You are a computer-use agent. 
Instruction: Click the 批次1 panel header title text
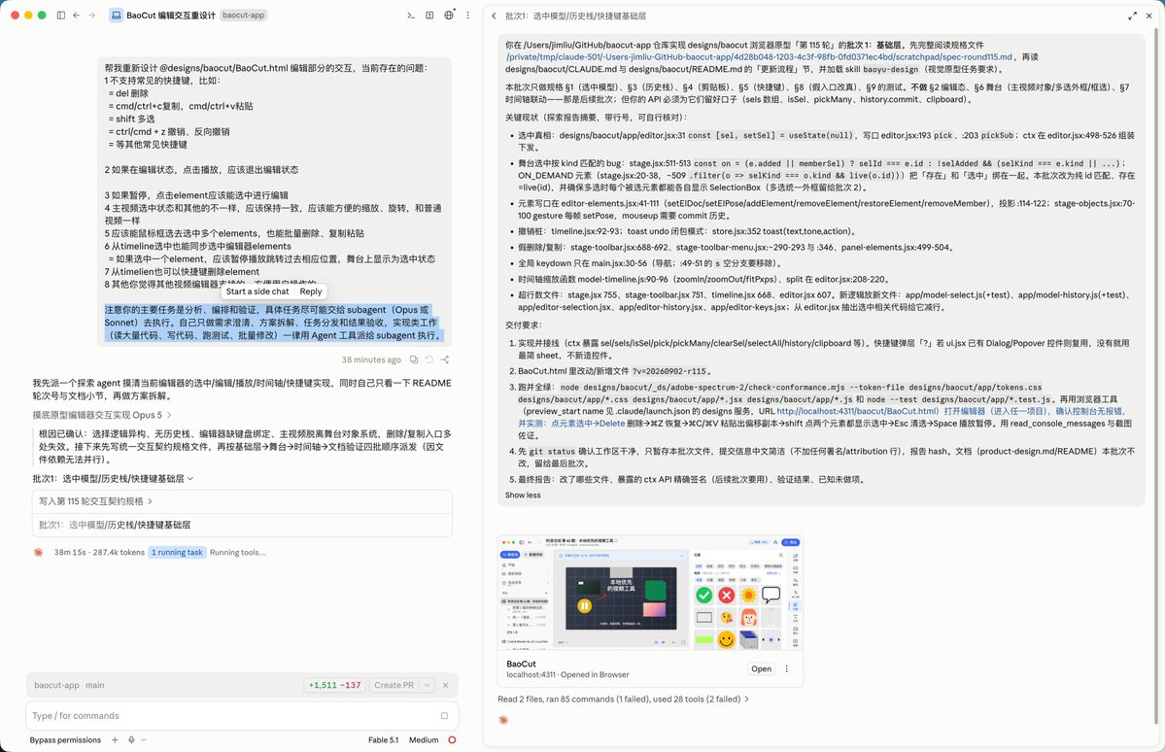click(x=575, y=16)
